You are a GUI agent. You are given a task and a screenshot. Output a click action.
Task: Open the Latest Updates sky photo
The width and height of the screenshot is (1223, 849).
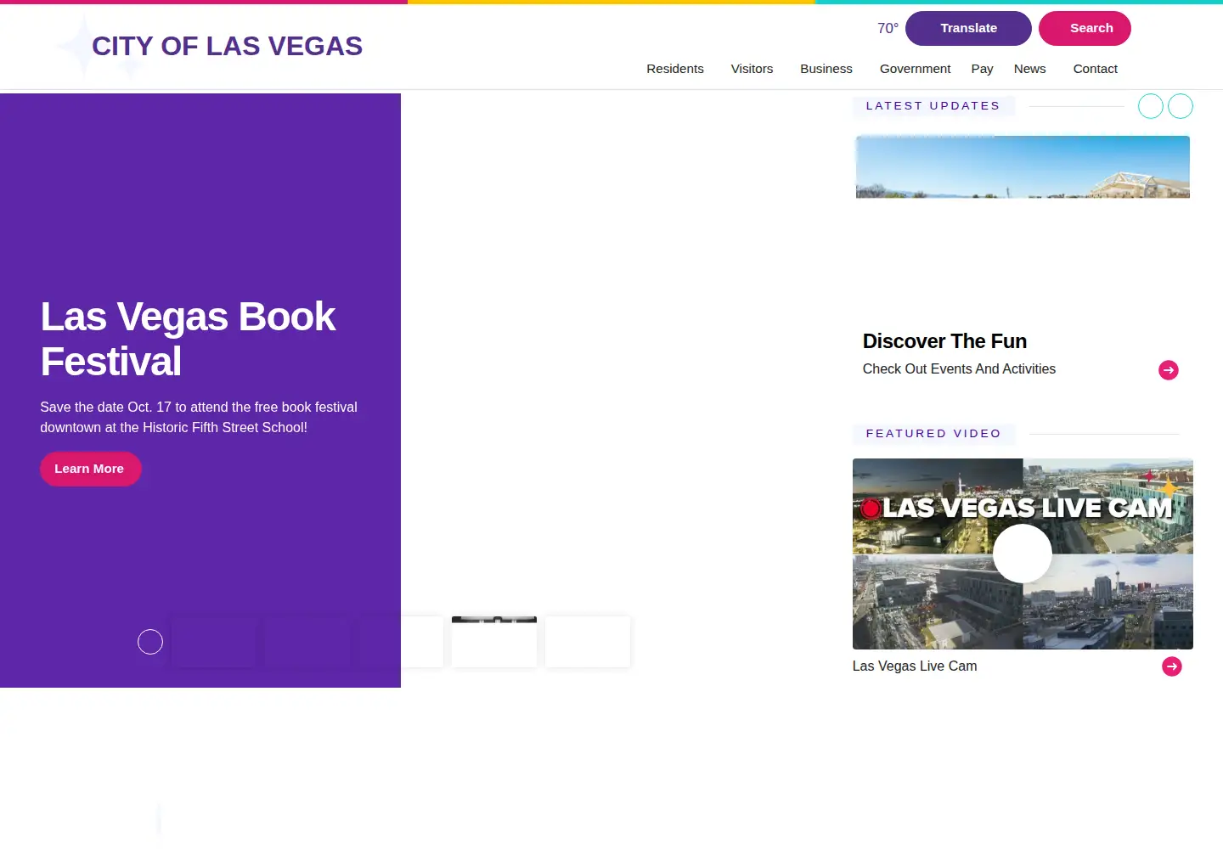pos(1023,167)
